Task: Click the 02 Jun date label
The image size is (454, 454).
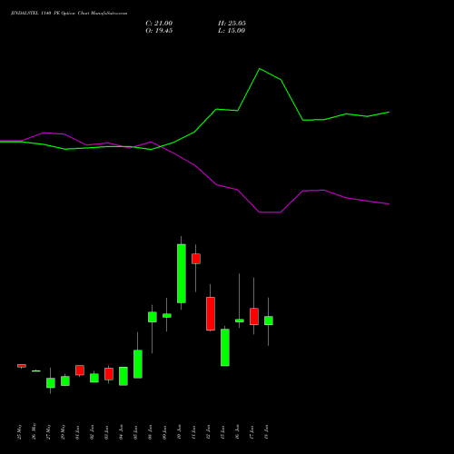Action: pyautogui.click(x=93, y=432)
